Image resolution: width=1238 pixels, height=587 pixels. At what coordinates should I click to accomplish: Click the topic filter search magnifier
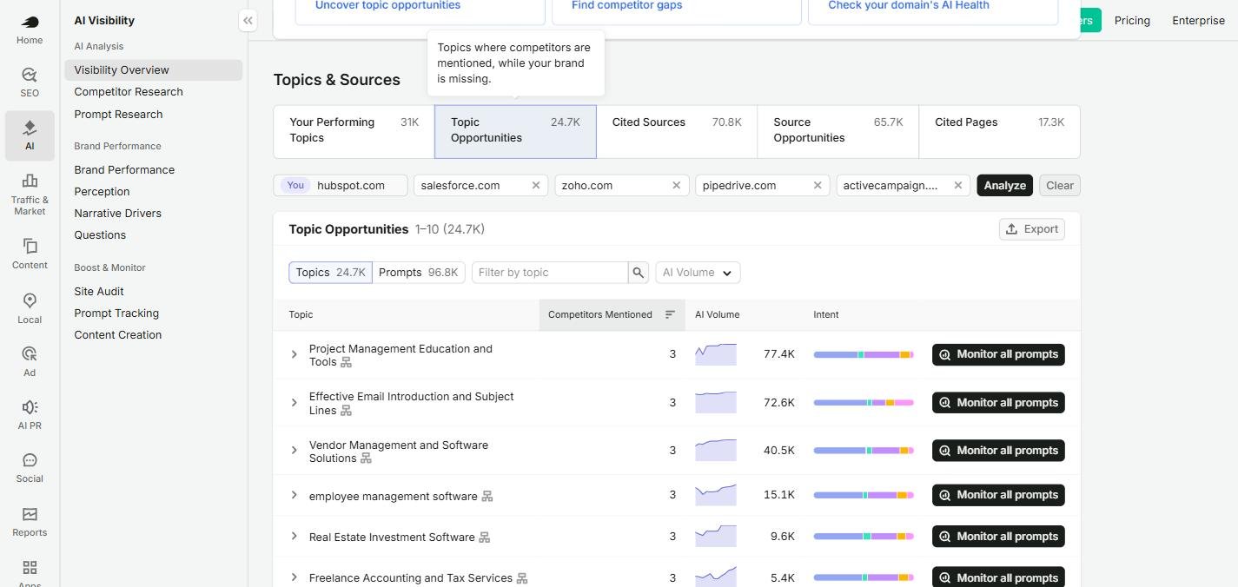tap(639, 273)
